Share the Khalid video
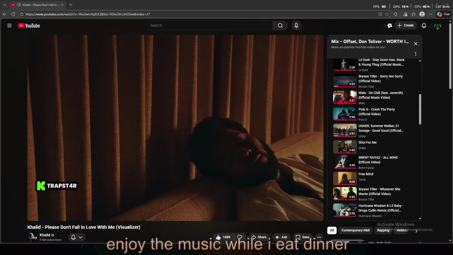The width and height of the screenshot is (453, 255). 259,237
